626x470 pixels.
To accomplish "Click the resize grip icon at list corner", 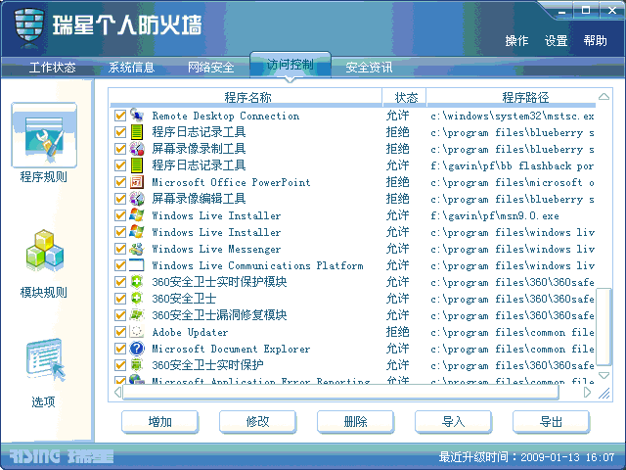I will 604,394.
